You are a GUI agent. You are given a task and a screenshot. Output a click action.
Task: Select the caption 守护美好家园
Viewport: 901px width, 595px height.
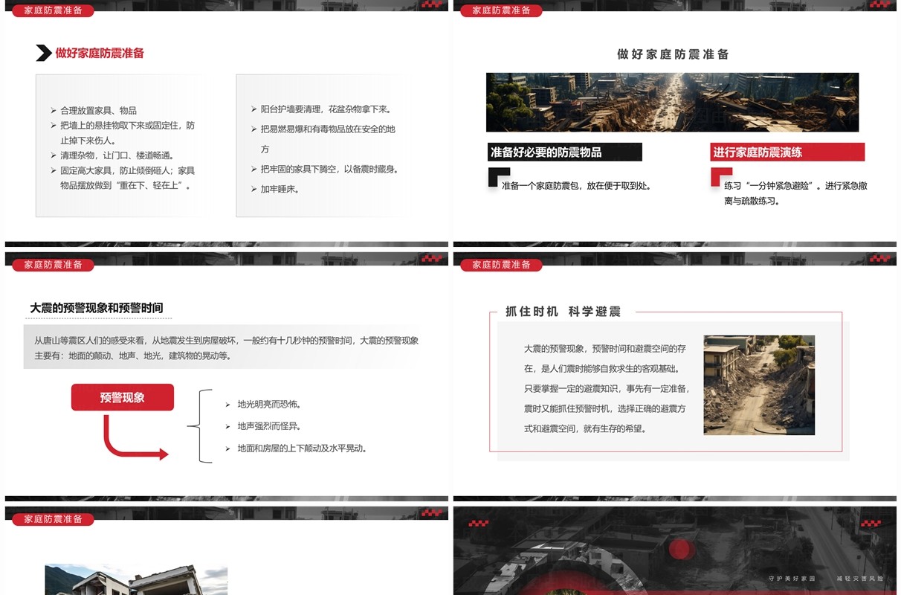tap(792, 578)
